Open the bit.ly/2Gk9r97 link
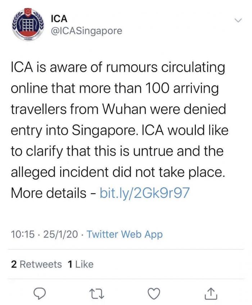252x305 pixels. [x=143, y=193]
